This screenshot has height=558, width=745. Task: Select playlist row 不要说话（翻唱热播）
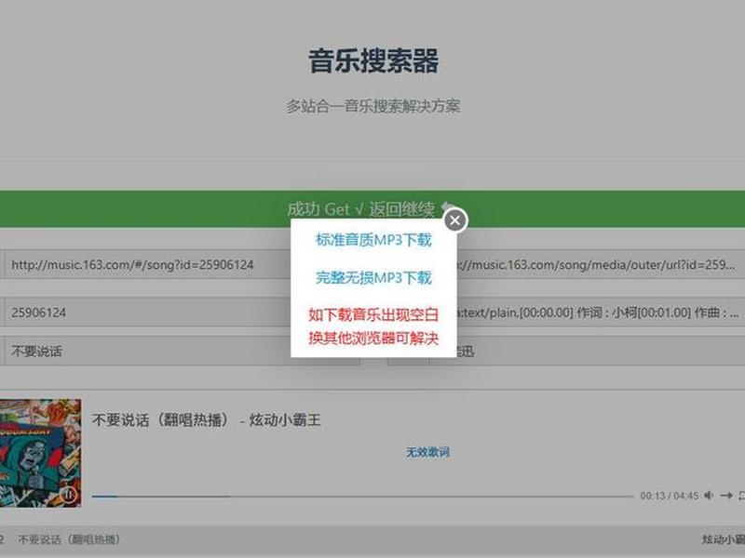tap(372, 539)
